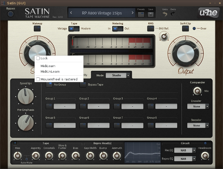Open the Mode Studio dropdown

[x=118, y=75]
